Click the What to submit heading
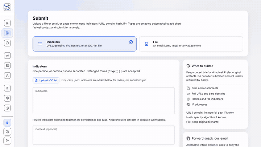261x147 pixels. (x=202, y=66)
